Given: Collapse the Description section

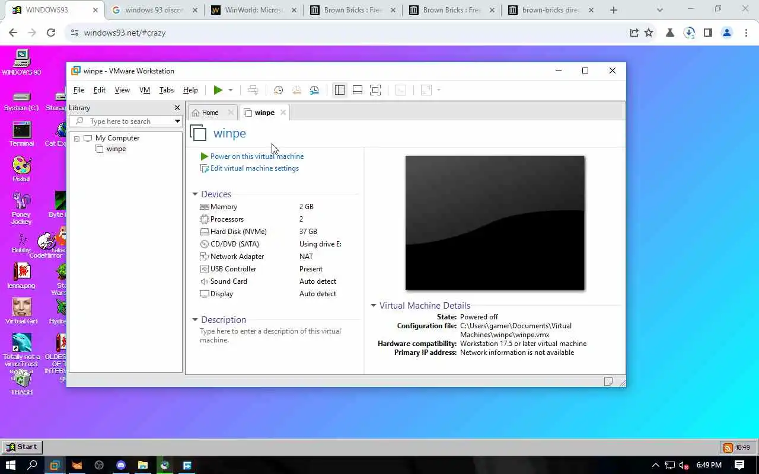Looking at the screenshot, I should point(195,320).
